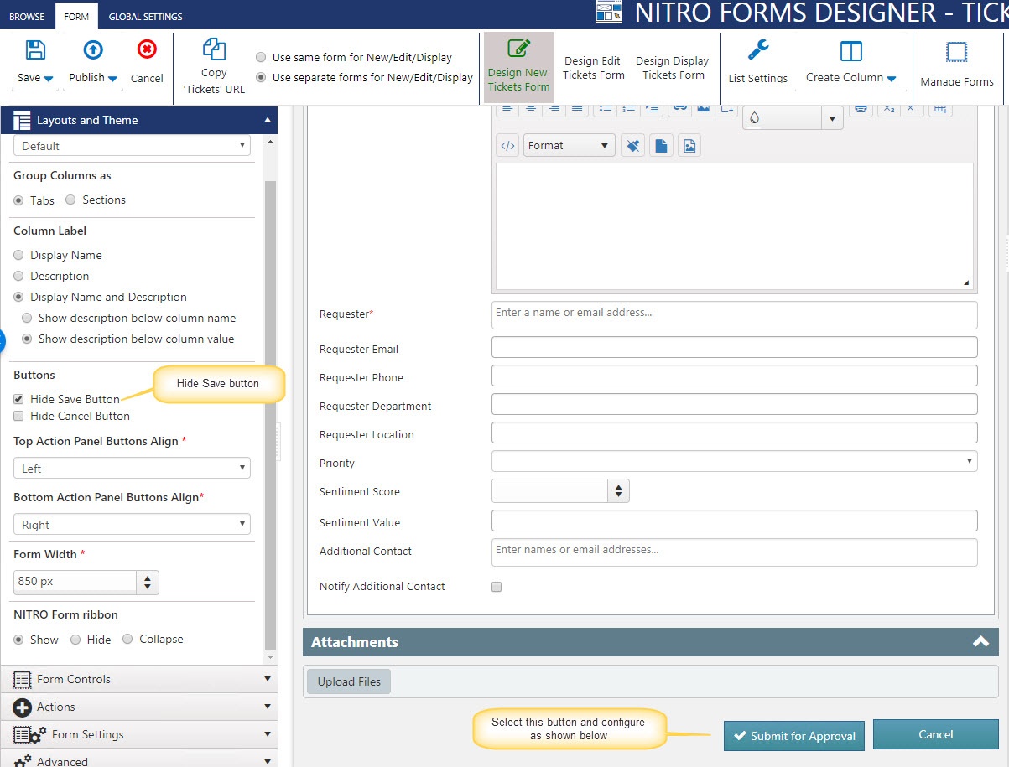This screenshot has height=767, width=1009.
Task: Click the red Cancel icon in the ribbon
Action: [x=147, y=50]
